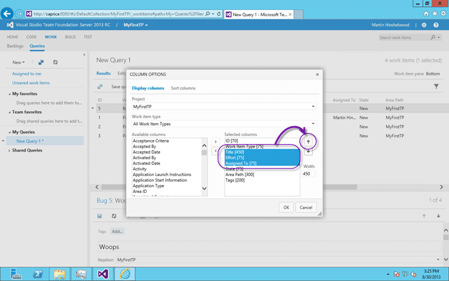The width and height of the screenshot is (449, 281).
Task: Select the Display columns tab
Action: point(148,88)
